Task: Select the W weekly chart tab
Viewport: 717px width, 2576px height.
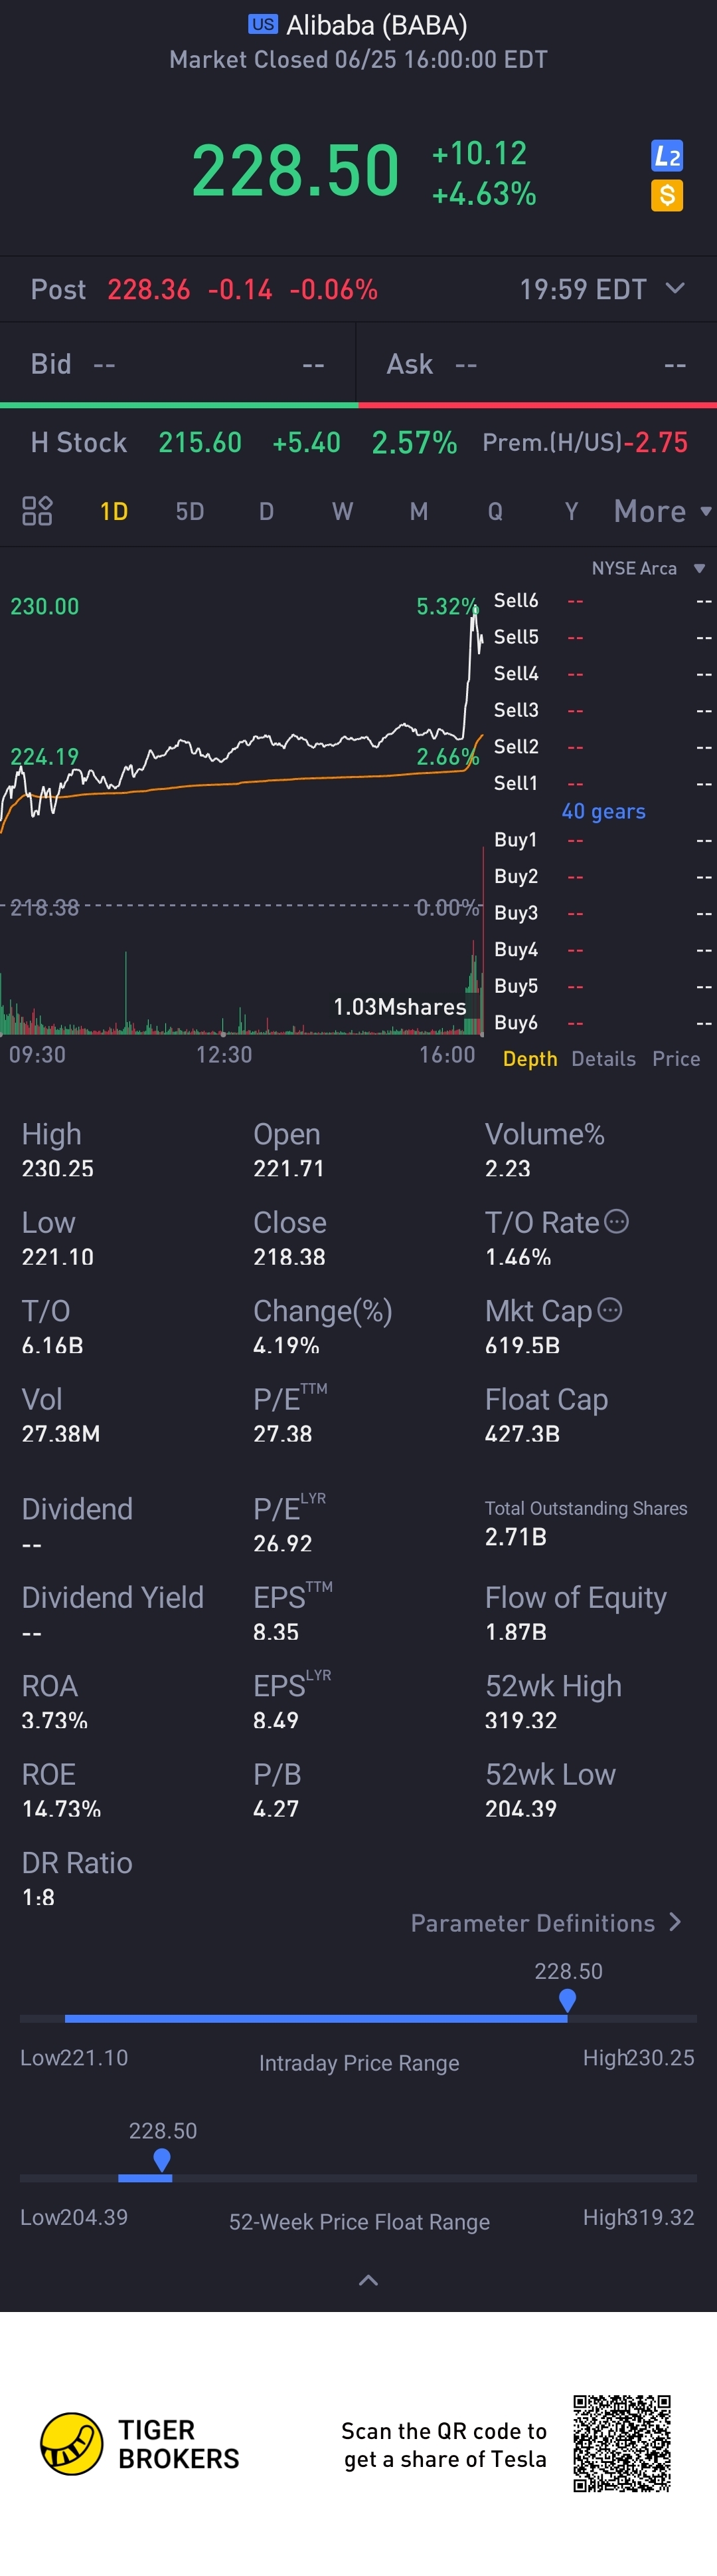Action: coord(341,512)
